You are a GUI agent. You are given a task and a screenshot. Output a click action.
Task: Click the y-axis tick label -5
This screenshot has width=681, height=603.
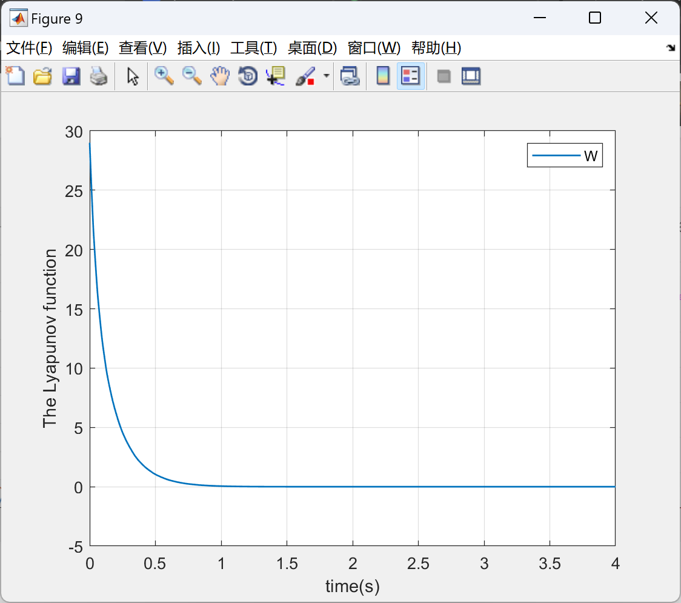coord(76,547)
